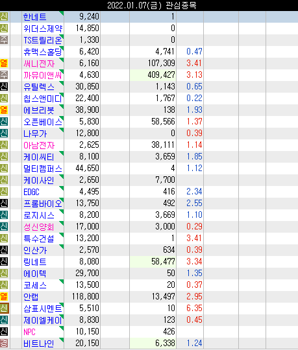Select stock name 위더스제약
The image size is (298, 350).
[43, 29]
